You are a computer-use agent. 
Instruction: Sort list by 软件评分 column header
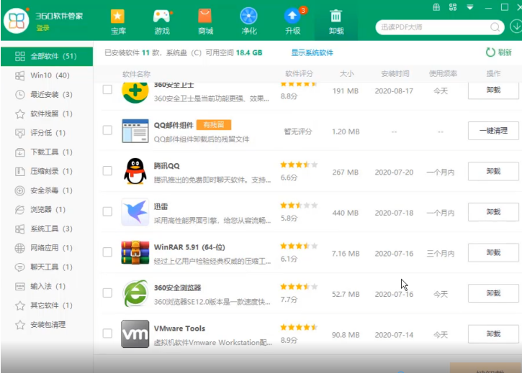300,74
